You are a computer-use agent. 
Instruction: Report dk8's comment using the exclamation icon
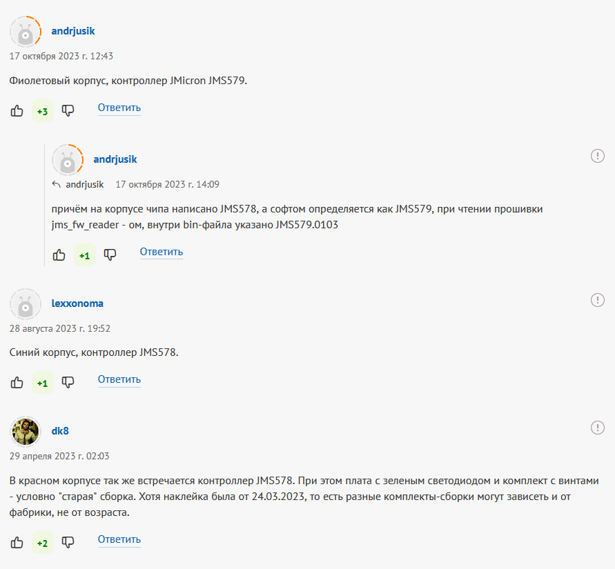point(597,428)
